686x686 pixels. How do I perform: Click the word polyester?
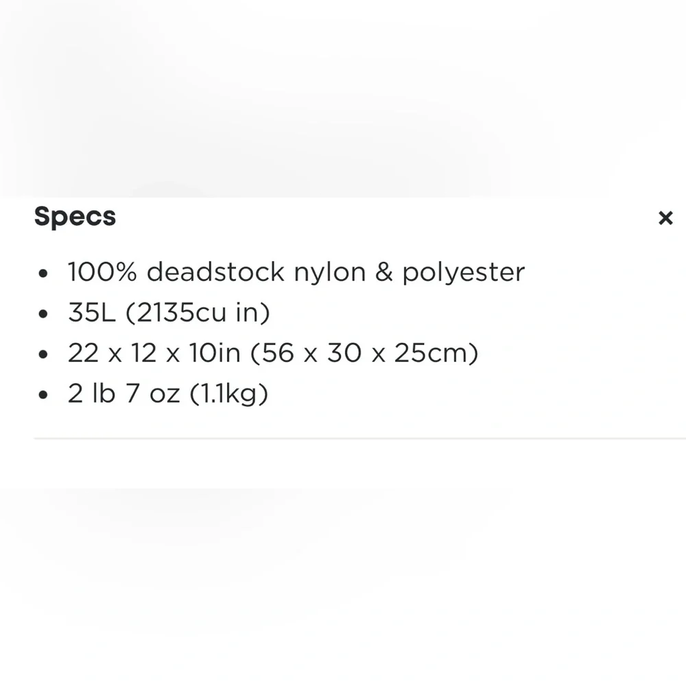click(463, 272)
